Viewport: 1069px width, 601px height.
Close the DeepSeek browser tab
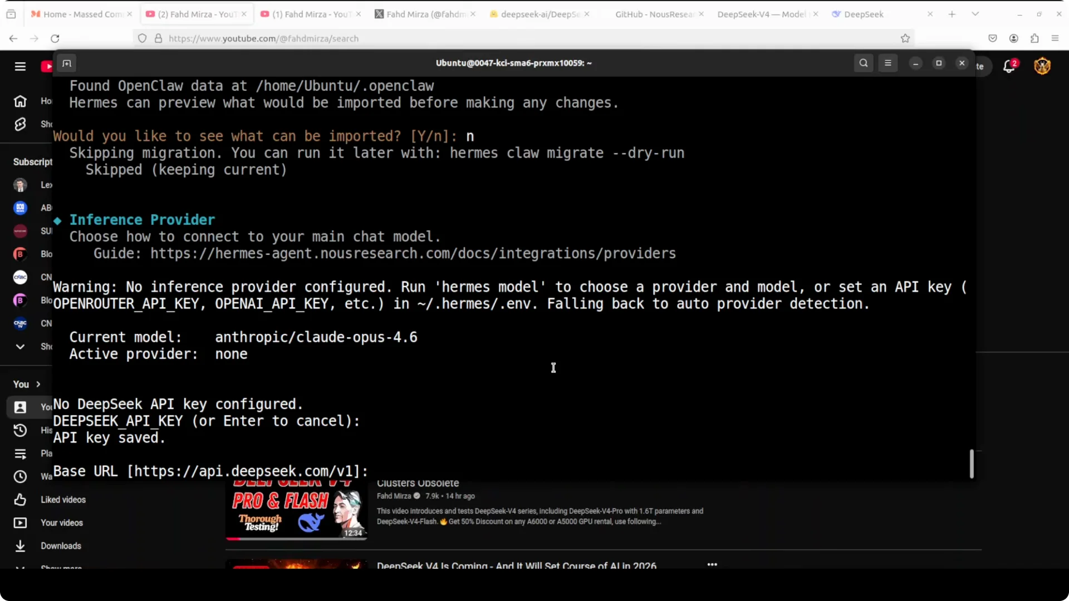click(930, 14)
